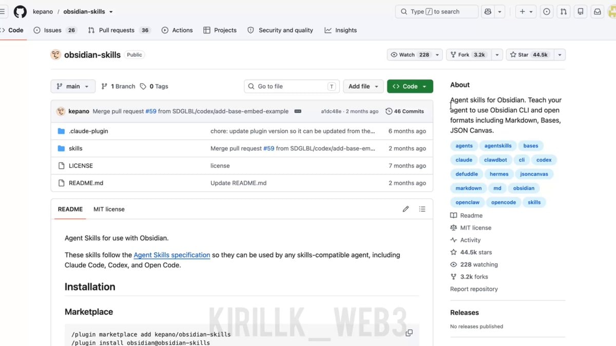Switch to the Pull requests tab
Screen dimensions: 616x346
coord(119,30)
